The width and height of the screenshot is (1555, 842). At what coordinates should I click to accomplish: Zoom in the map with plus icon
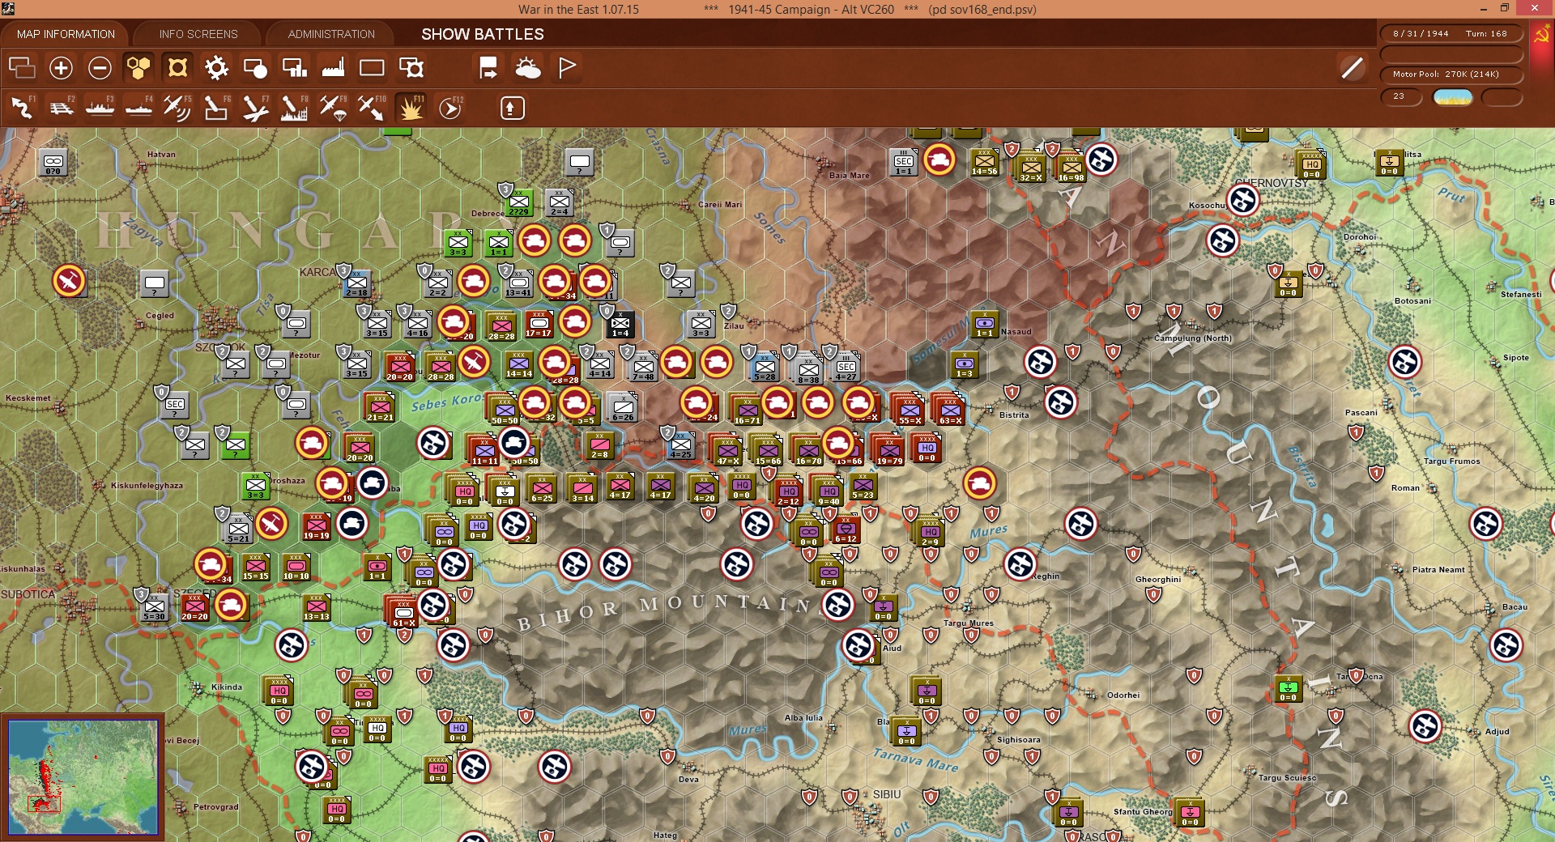(x=61, y=68)
